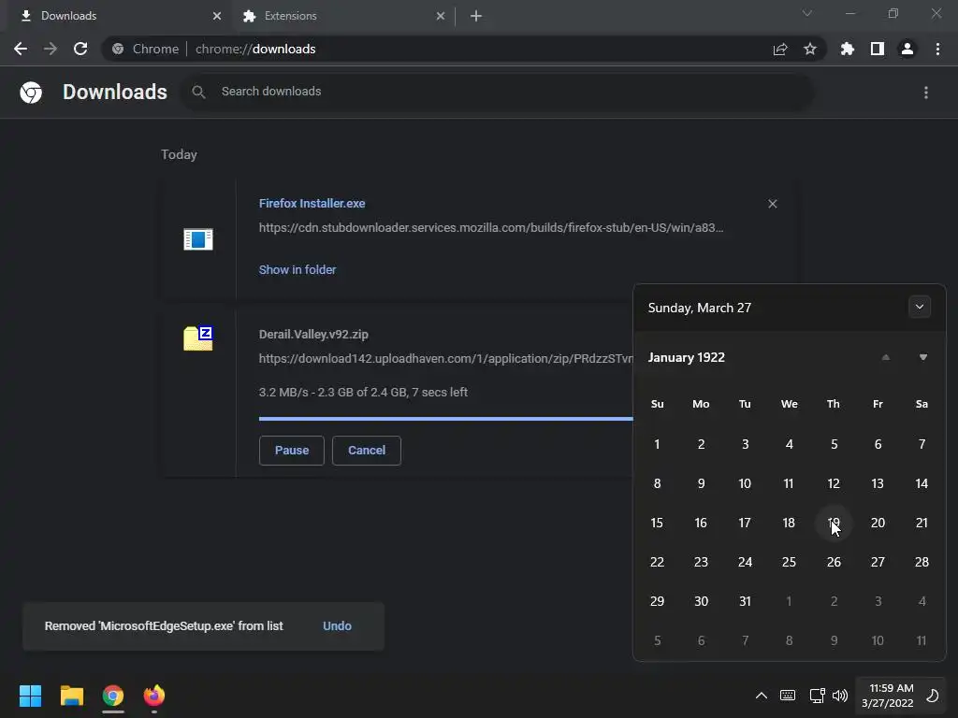Show hidden tray icons chevron
The width and height of the screenshot is (958, 718).
tap(762, 696)
